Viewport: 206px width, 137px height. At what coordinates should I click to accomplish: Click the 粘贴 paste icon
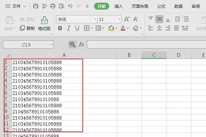coord(10,20)
